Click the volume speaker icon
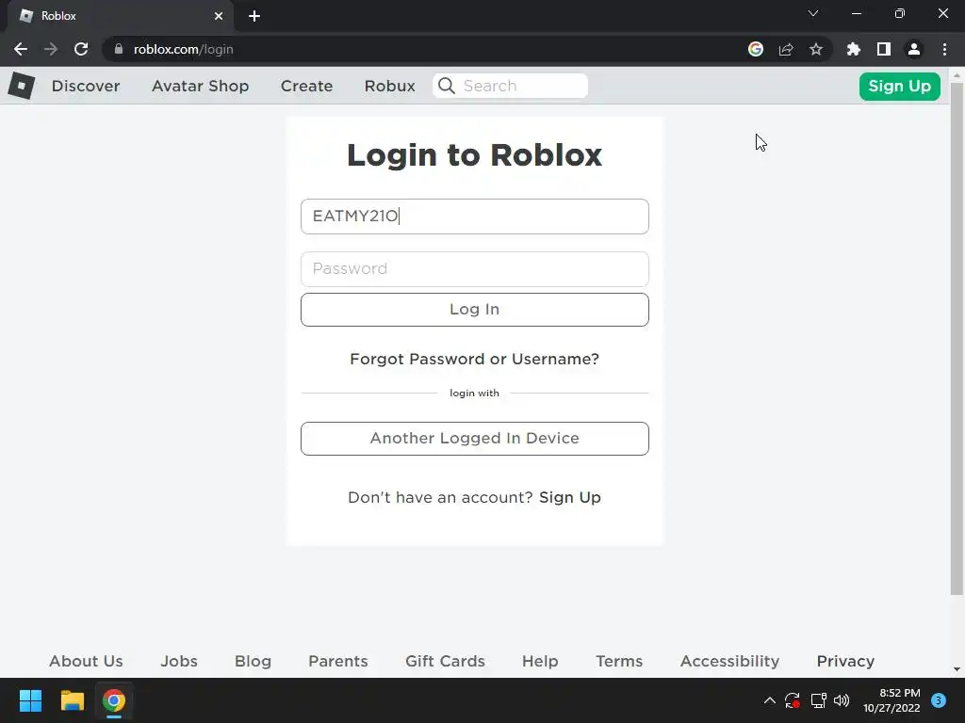The width and height of the screenshot is (965, 723). coord(842,700)
